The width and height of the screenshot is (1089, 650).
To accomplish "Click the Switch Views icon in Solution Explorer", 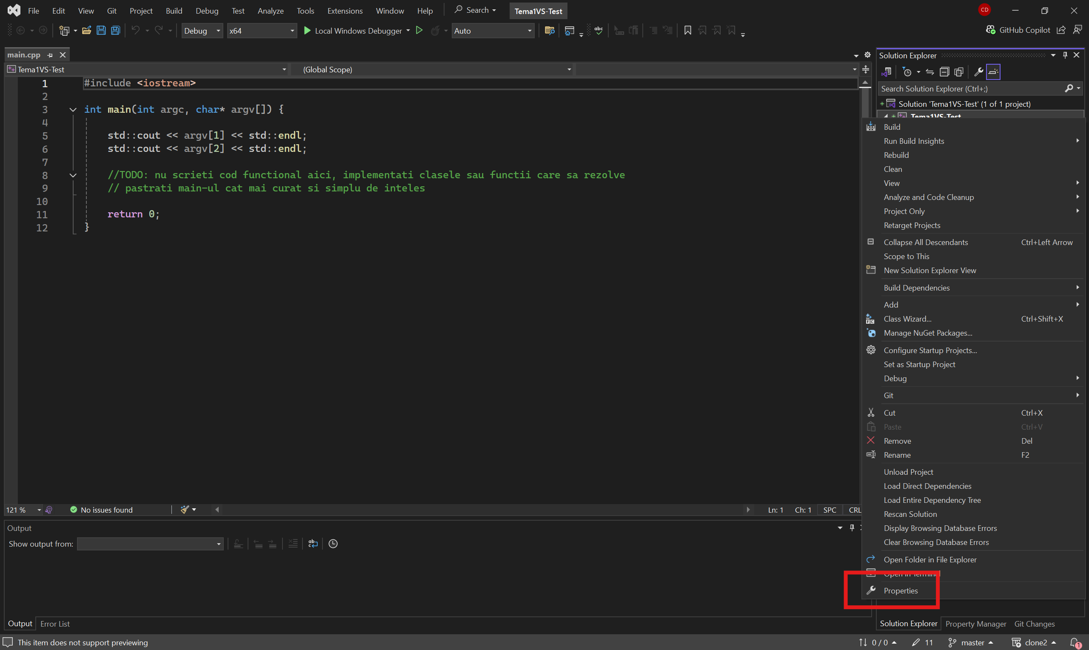I will 887,72.
